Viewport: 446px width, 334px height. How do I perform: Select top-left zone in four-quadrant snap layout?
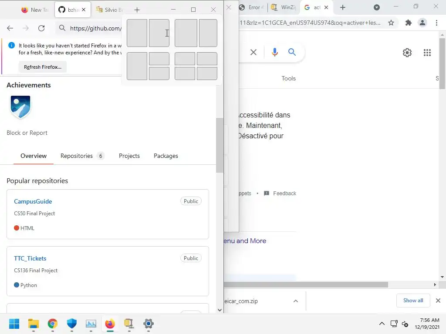[185, 59]
